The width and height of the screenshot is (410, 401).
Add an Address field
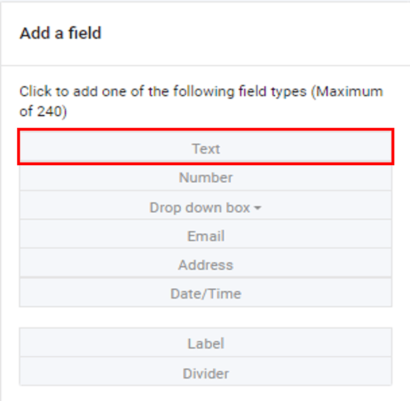(x=206, y=265)
